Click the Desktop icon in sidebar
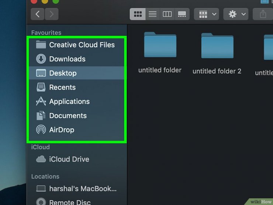 click(41, 73)
